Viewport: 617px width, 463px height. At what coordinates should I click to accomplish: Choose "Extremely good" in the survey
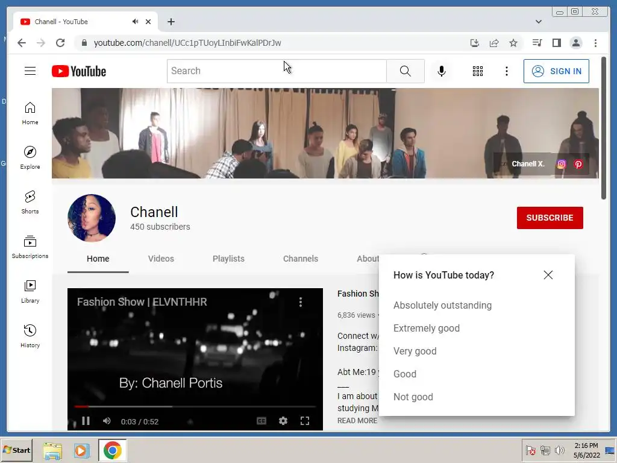coord(427,328)
